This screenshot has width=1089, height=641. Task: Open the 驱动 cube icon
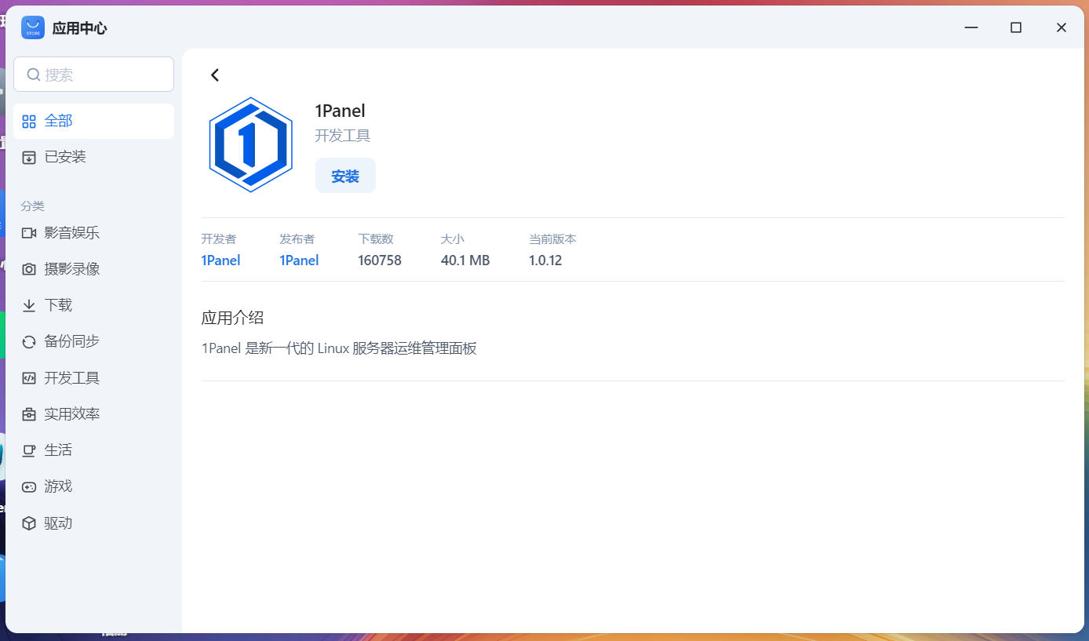click(x=29, y=523)
